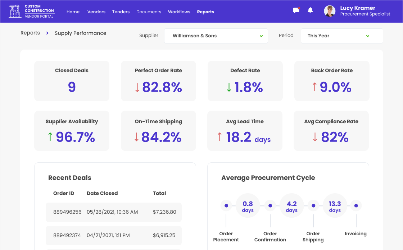Click the Order Placement dot marker

[x=226, y=206]
